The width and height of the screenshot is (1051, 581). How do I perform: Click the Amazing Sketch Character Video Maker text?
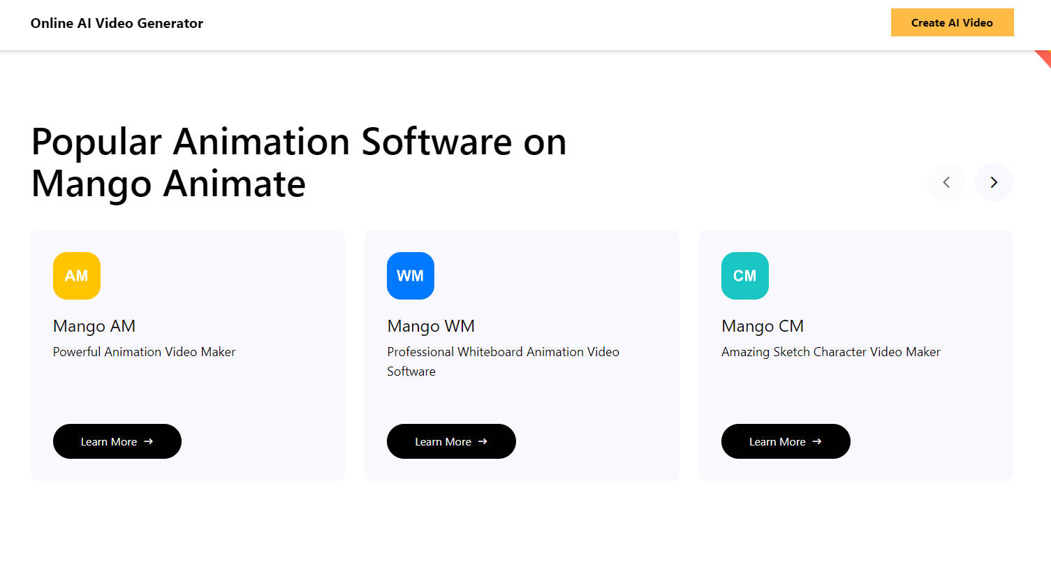pyautogui.click(x=831, y=352)
